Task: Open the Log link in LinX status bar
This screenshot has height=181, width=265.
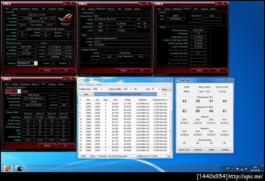Action: click(x=169, y=156)
